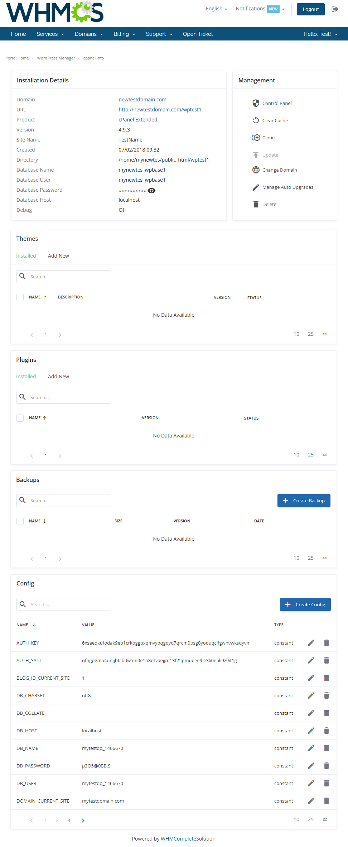This screenshot has height=847, width=348.
Task: Click the Clear Cache icon
Action: (256, 120)
